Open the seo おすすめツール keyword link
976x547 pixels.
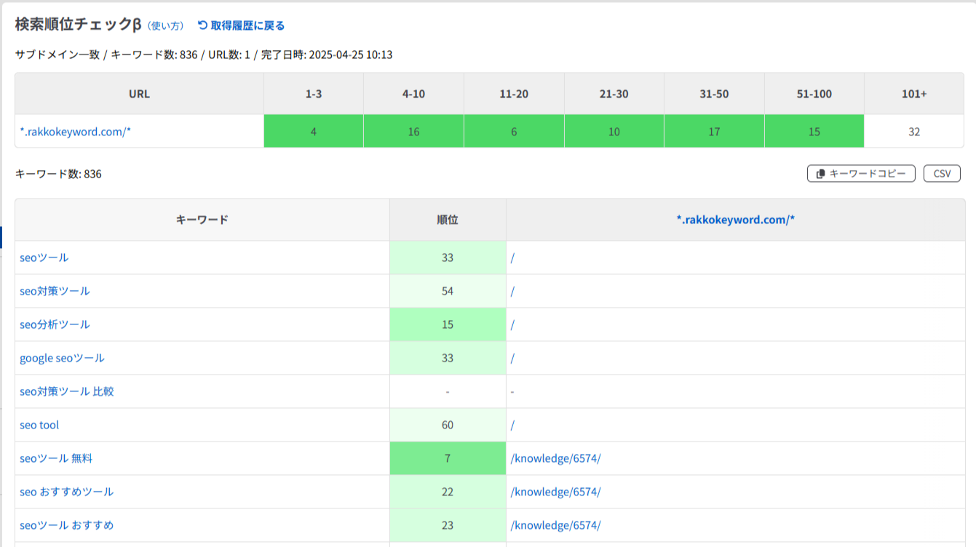(x=67, y=492)
